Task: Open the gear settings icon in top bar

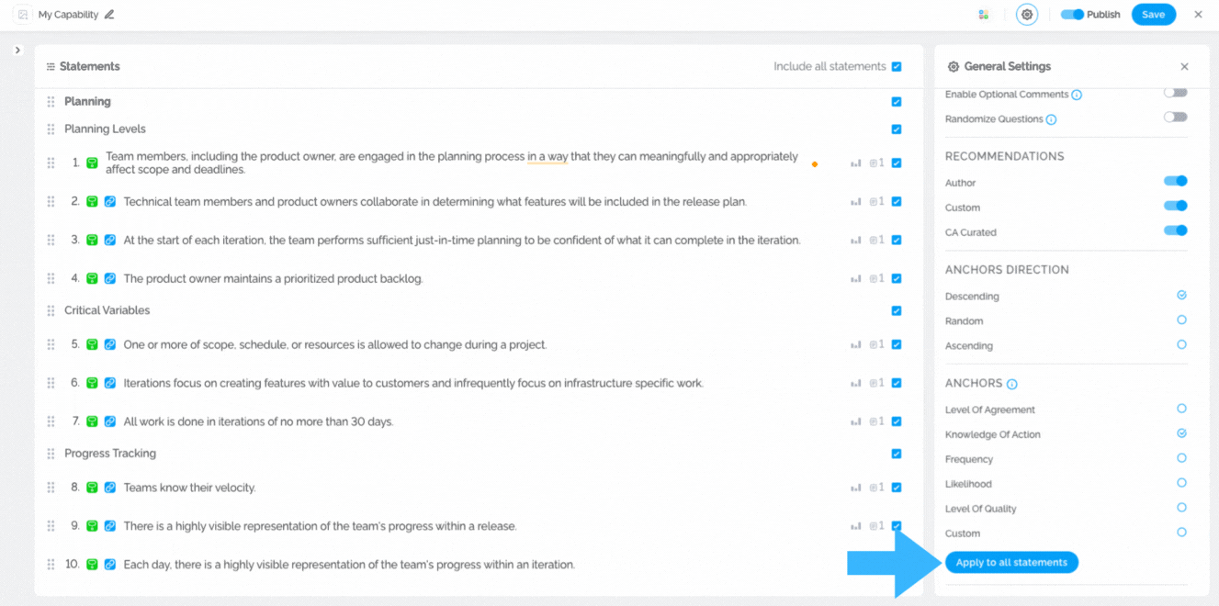Action: click(x=1027, y=15)
